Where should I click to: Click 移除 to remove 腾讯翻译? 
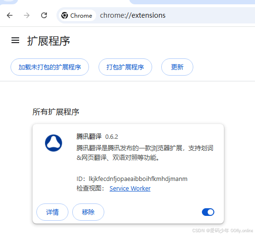tap(88, 212)
